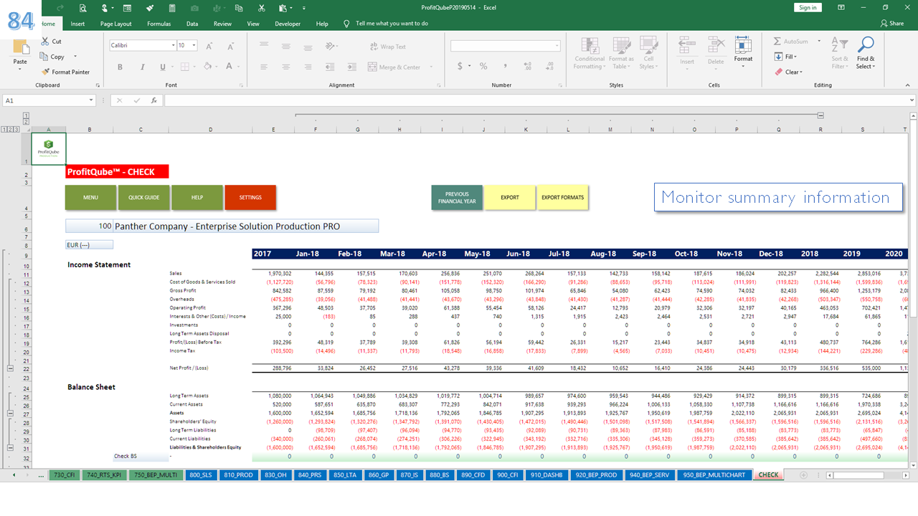Open the Borders dropdown arrow
This screenshot has height=516, width=918.
pyautogui.click(x=194, y=67)
